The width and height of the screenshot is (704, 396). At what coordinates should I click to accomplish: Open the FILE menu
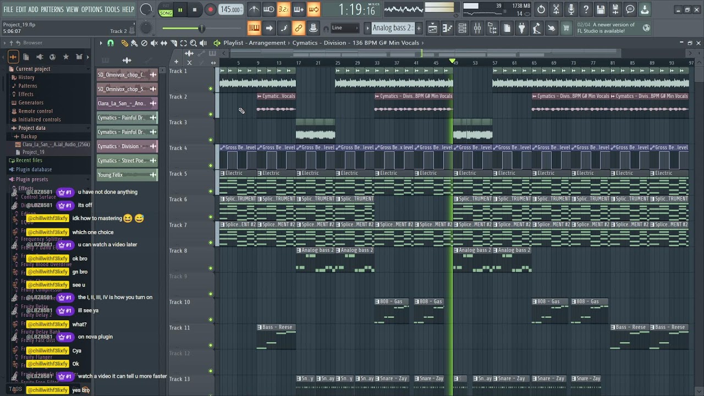tap(8, 9)
